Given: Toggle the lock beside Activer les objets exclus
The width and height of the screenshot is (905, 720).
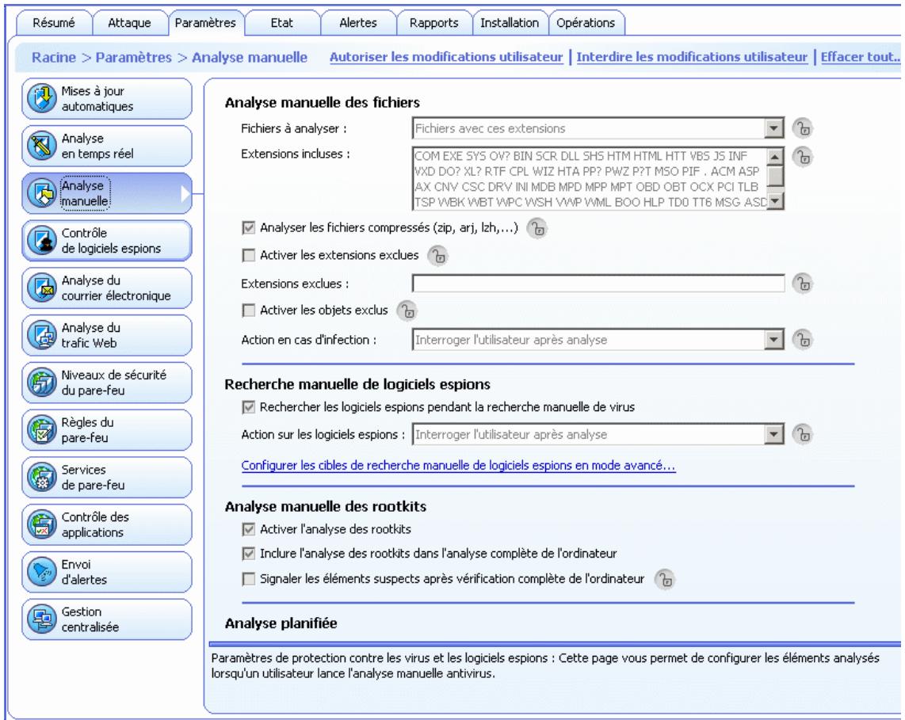Looking at the screenshot, I should click(x=407, y=311).
